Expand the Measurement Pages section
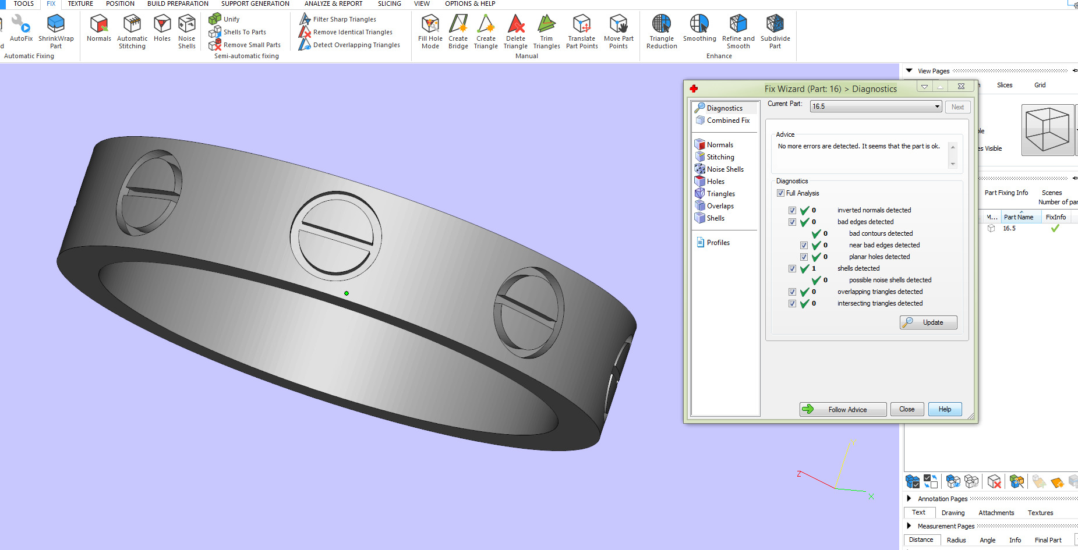This screenshot has height=550, width=1078. (x=909, y=526)
